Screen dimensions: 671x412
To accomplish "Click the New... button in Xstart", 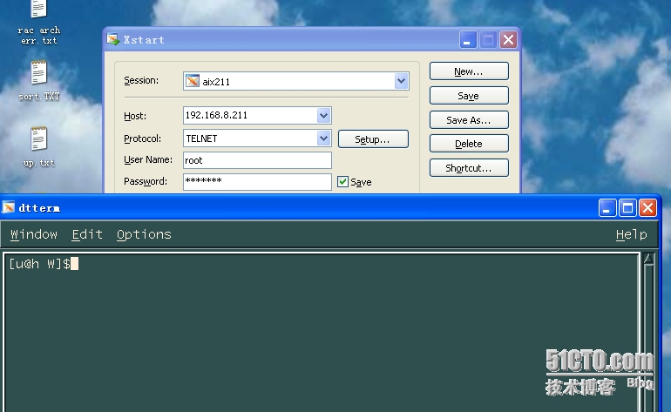I will (x=469, y=71).
